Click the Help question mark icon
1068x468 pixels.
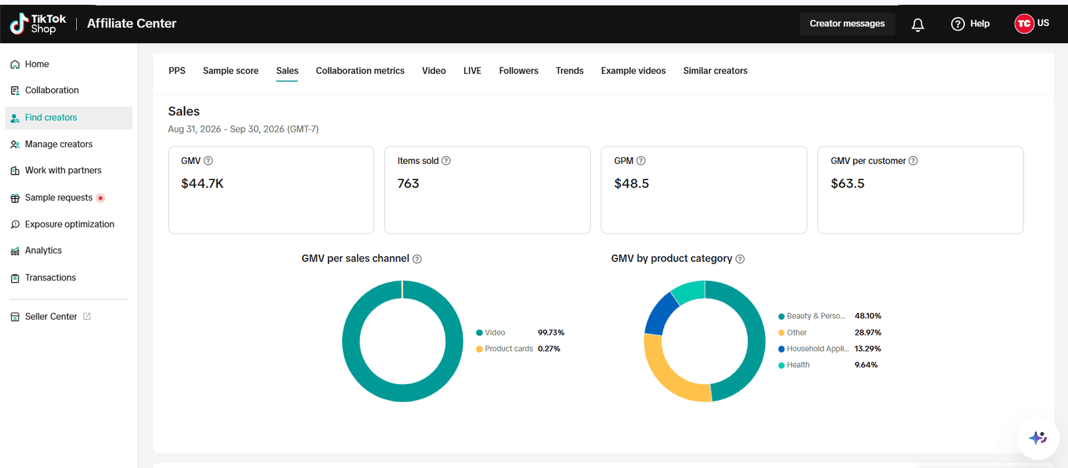(958, 24)
